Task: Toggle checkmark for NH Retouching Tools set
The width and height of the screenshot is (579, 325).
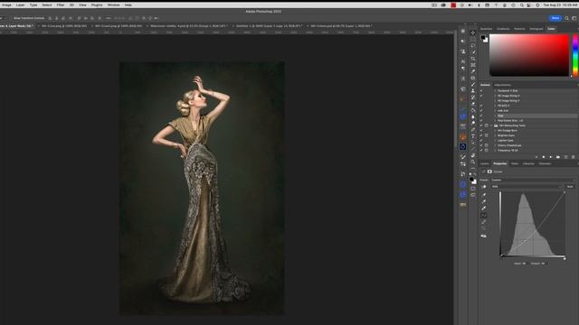Action: (481, 125)
